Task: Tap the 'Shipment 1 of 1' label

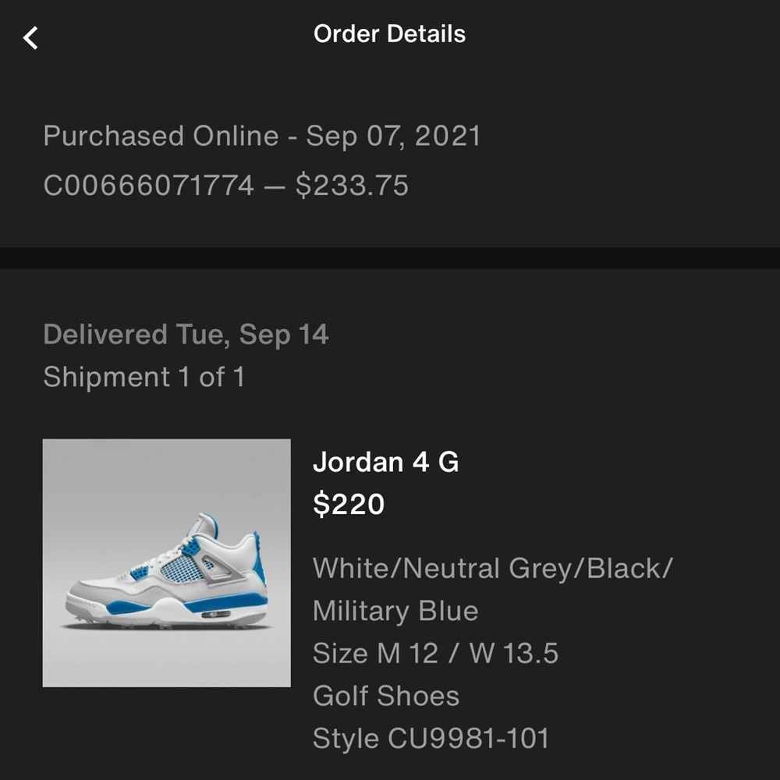Action: point(144,377)
